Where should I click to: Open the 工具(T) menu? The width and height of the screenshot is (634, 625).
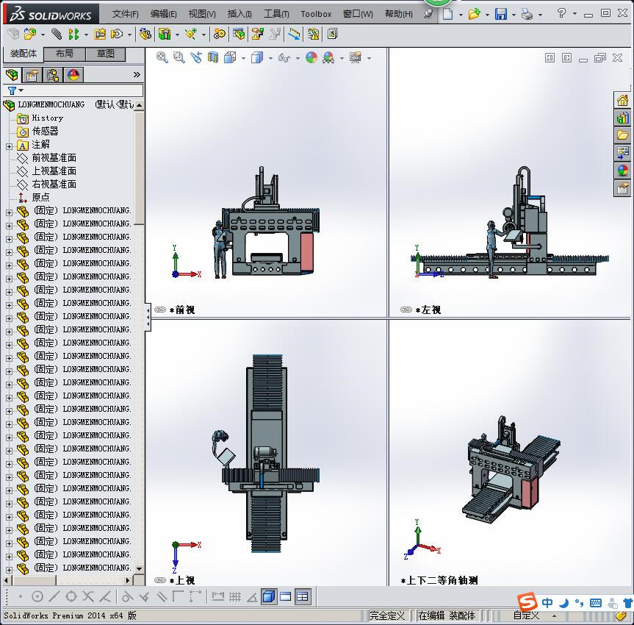pyautogui.click(x=276, y=14)
